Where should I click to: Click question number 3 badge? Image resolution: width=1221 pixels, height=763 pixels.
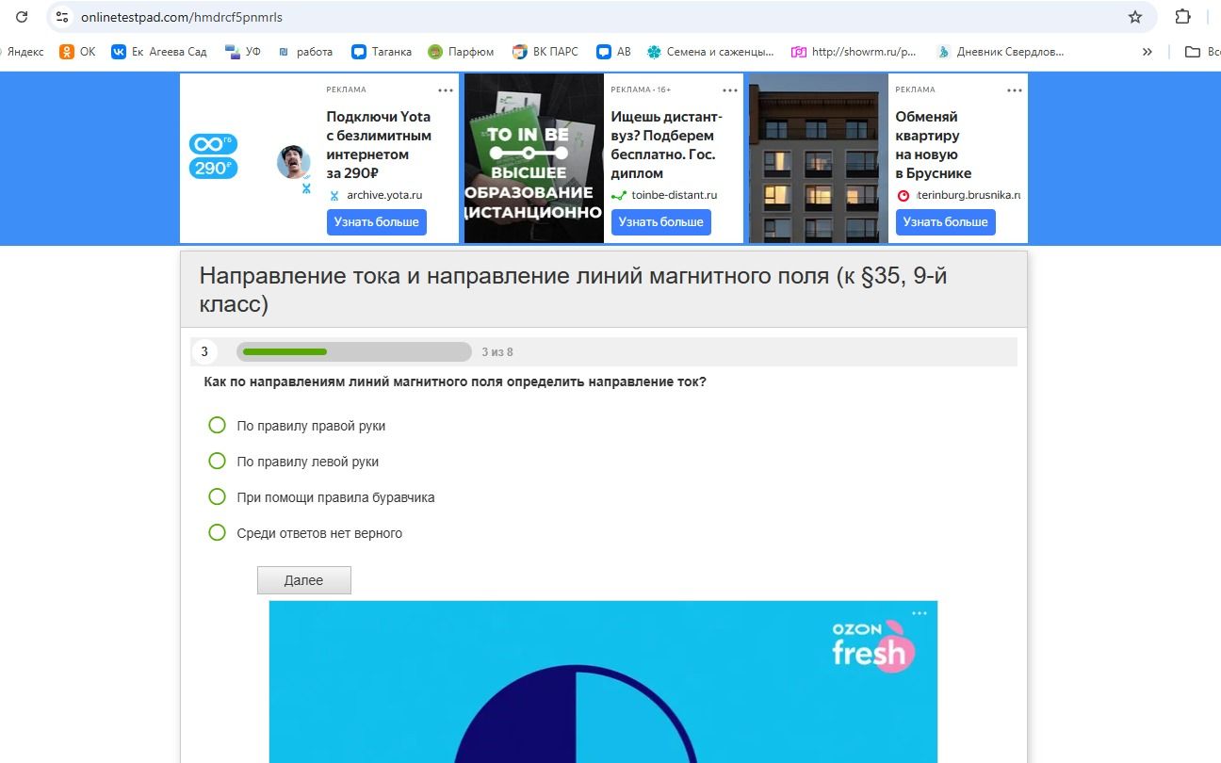[x=204, y=351]
